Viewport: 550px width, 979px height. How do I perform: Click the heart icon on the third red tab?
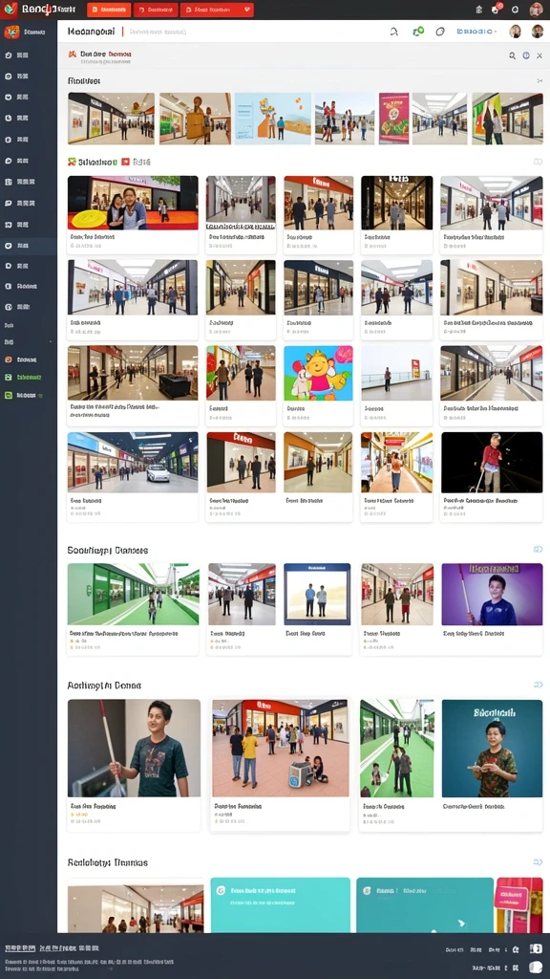(x=247, y=10)
